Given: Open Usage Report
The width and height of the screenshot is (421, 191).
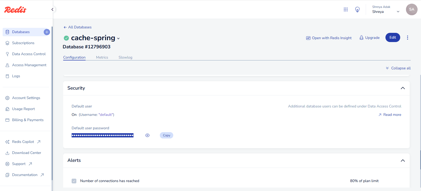Looking at the screenshot, I should [x=23, y=109].
